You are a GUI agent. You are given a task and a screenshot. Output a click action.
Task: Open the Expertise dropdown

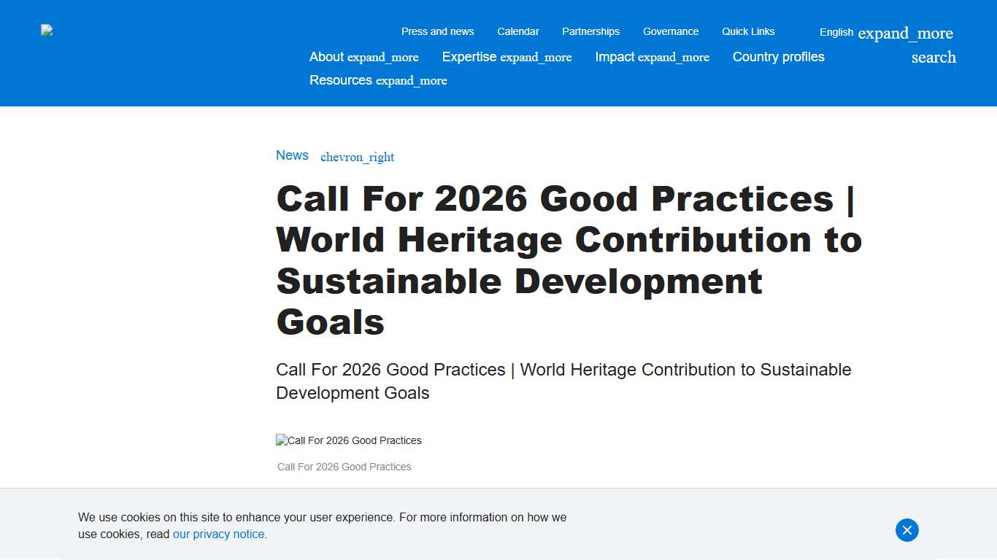pyautogui.click(x=469, y=57)
